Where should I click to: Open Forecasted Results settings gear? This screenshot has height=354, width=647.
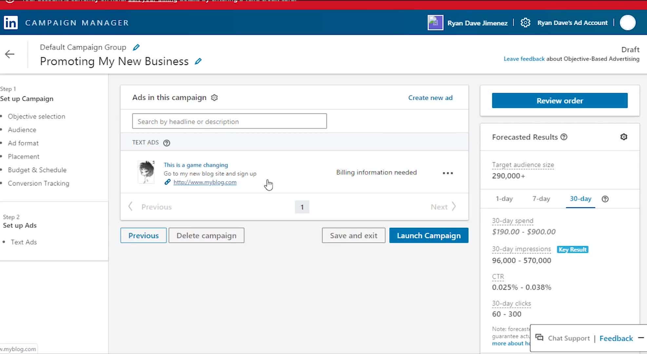click(x=623, y=137)
